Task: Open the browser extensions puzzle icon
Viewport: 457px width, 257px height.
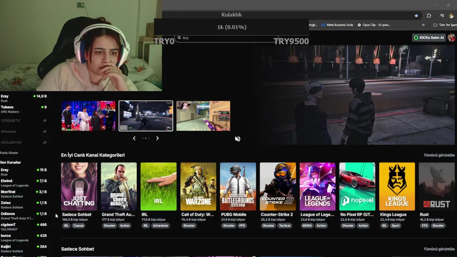Action: point(429,16)
